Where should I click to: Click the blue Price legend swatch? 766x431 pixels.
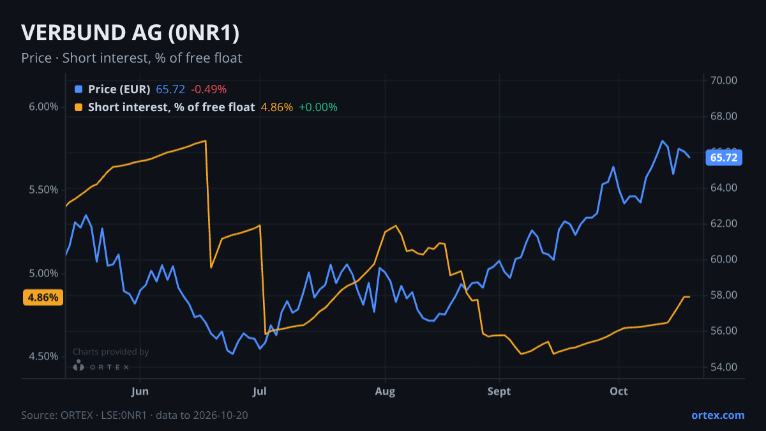pyautogui.click(x=79, y=89)
